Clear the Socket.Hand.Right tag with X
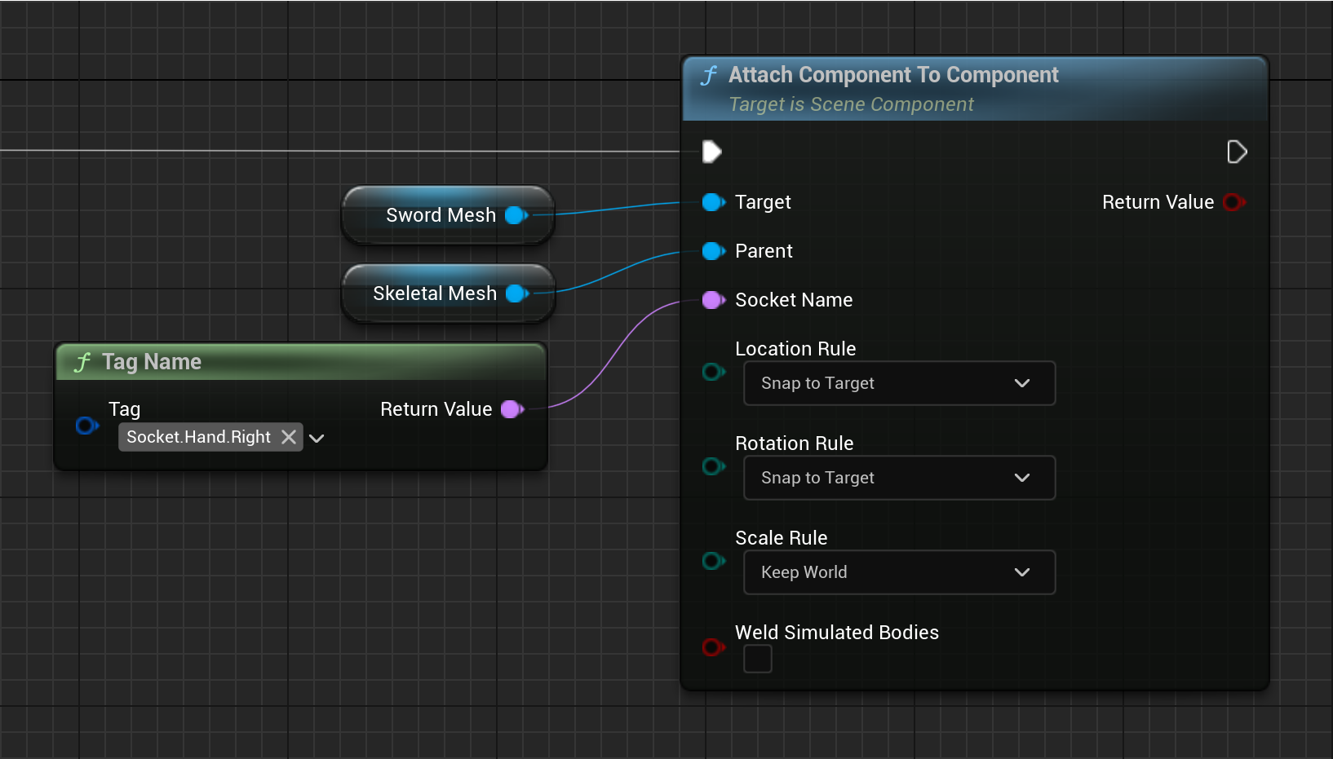 pyautogui.click(x=289, y=437)
